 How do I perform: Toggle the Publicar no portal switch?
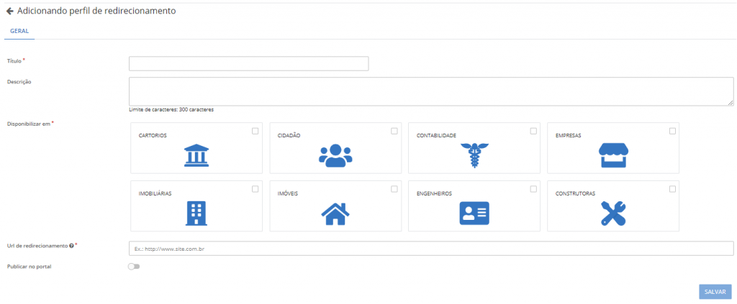[x=133, y=267]
